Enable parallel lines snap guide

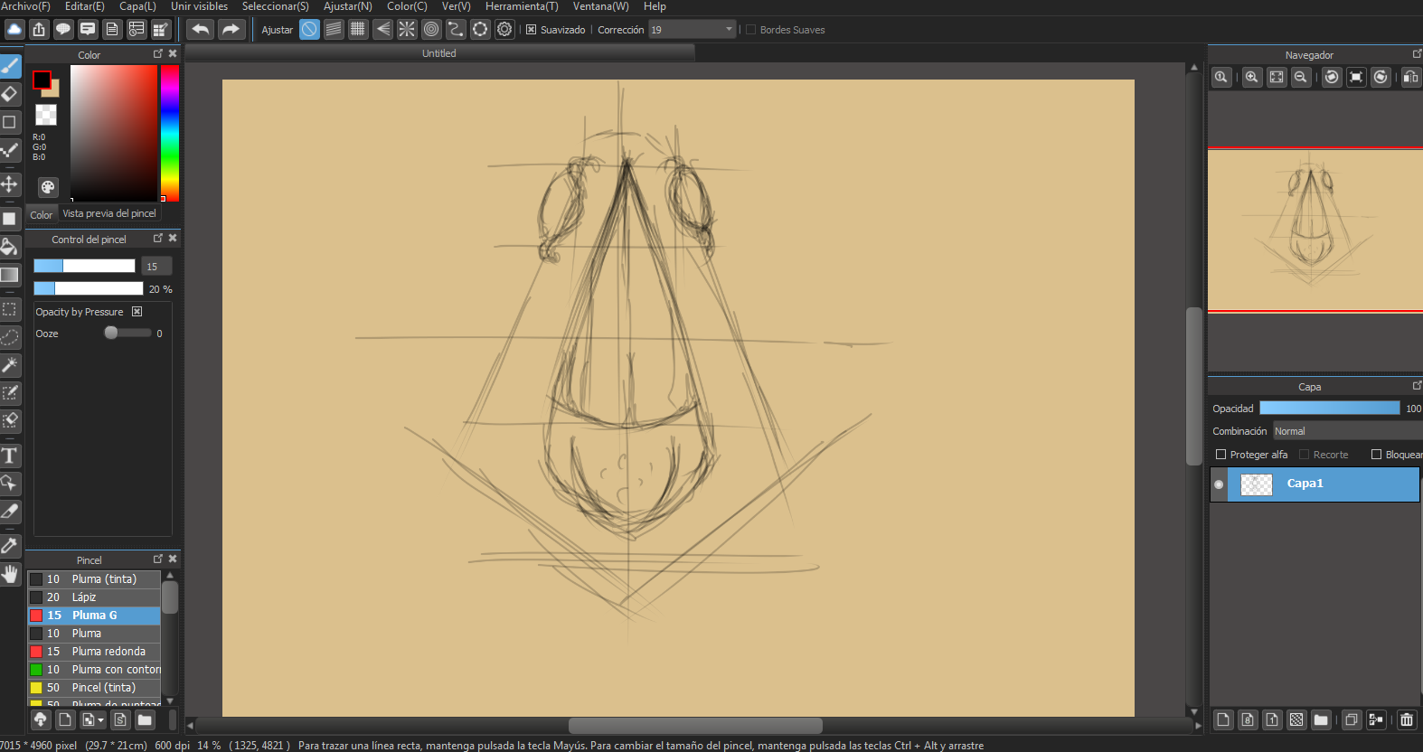point(335,30)
